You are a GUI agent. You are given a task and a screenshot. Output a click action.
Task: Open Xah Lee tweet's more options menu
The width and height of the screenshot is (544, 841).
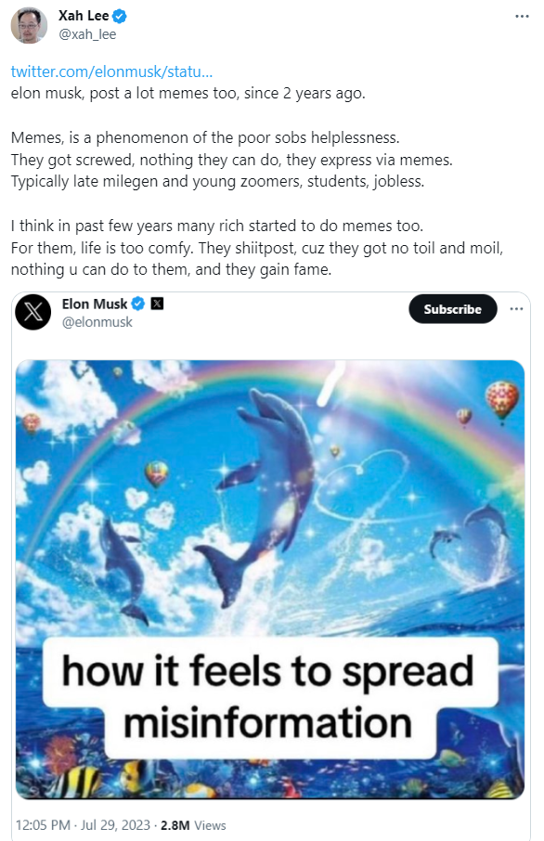(522, 17)
